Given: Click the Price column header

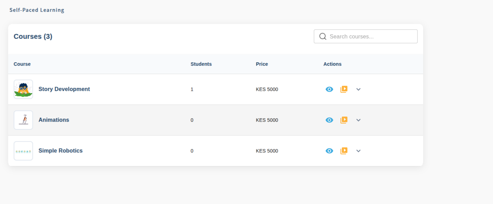Looking at the screenshot, I should [262, 64].
